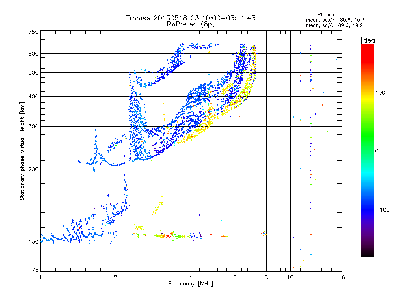Click the 'Stationary phase Virtual Height [km]' axis label
This screenshot has height=302, width=402.
pyautogui.click(x=22, y=152)
